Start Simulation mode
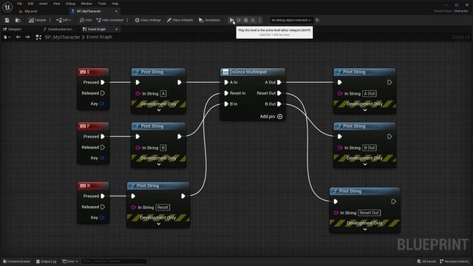 point(209,20)
